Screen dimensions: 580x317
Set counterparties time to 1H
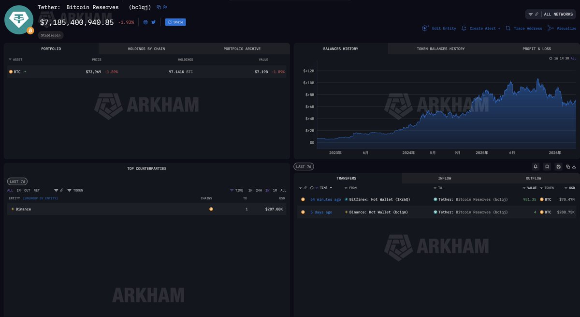point(250,191)
